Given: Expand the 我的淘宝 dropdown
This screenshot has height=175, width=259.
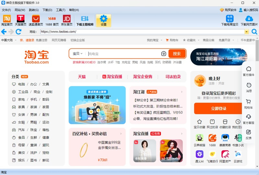Looking at the screenshot, I should [162, 40].
